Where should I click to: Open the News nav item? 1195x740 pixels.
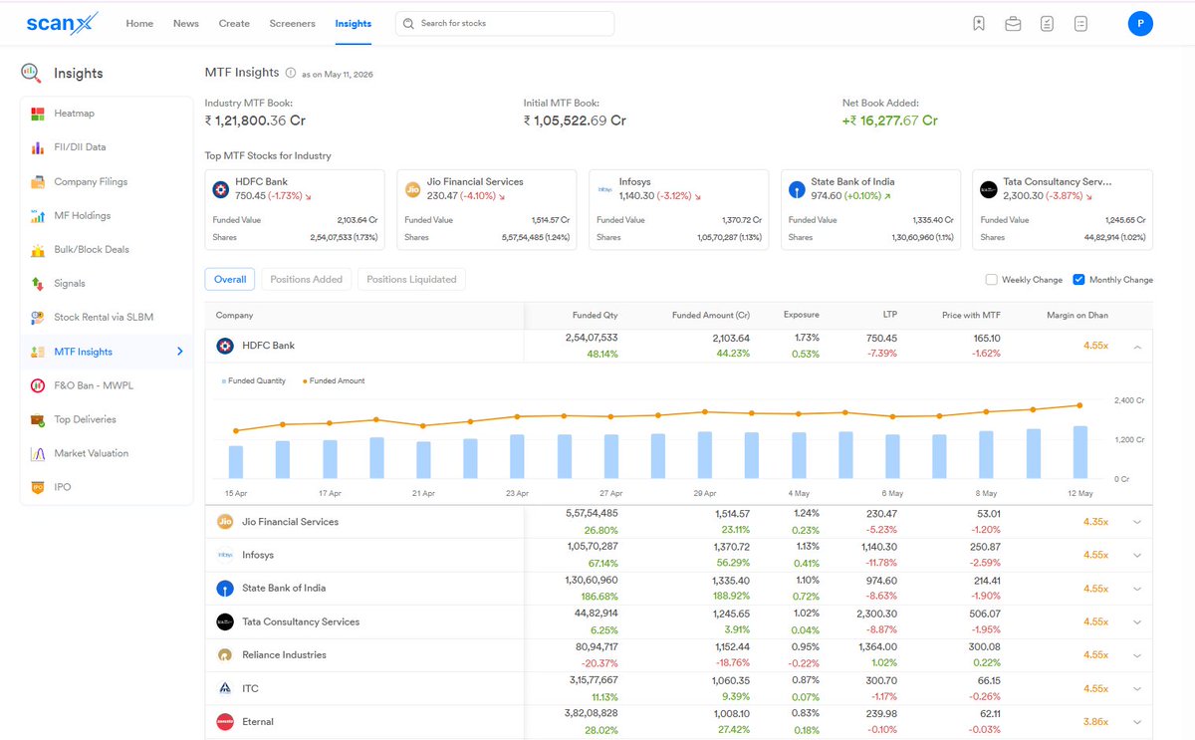pos(186,24)
